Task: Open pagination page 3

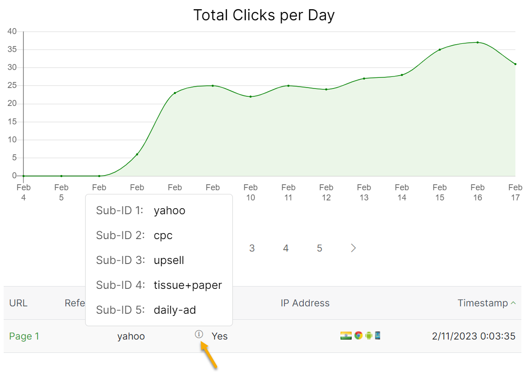Action: [252, 248]
